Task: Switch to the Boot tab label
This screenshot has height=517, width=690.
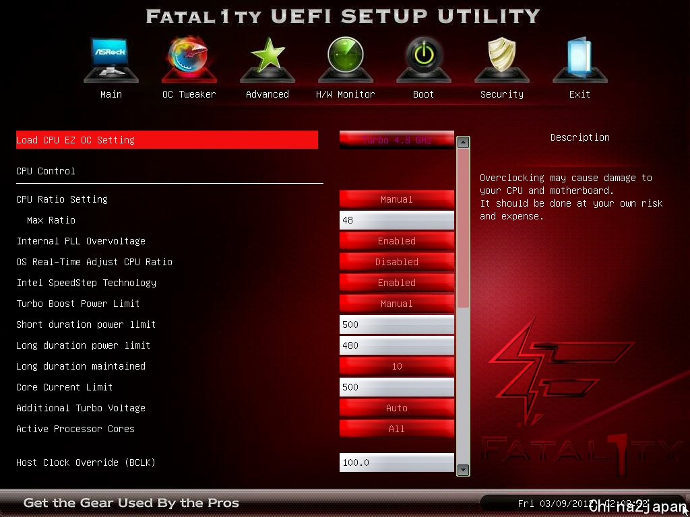Action: 424,94
